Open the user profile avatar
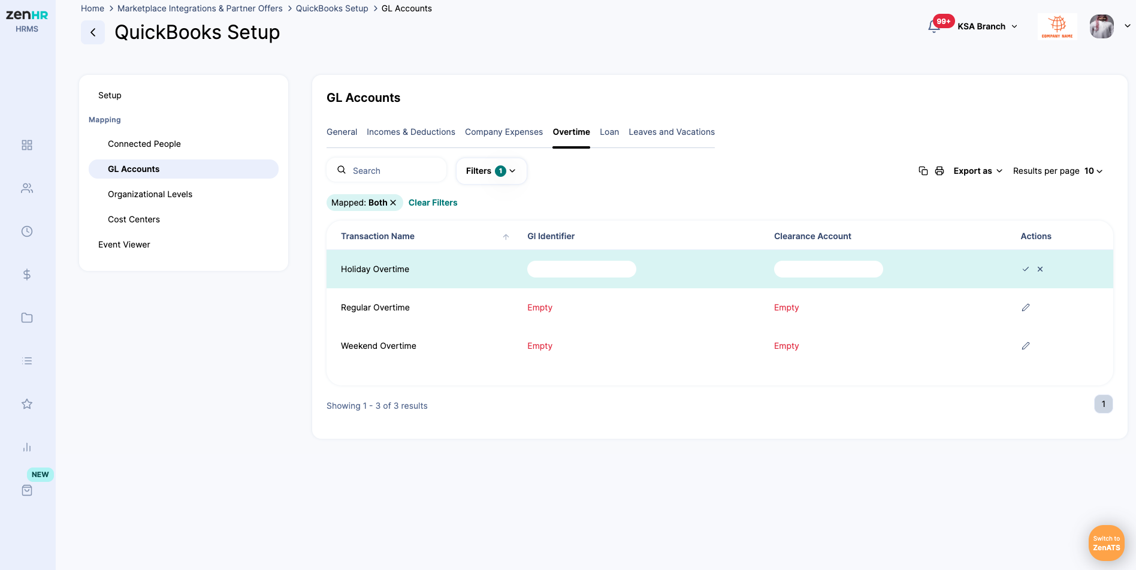Image resolution: width=1136 pixels, height=570 pixels. point(1101,26)
